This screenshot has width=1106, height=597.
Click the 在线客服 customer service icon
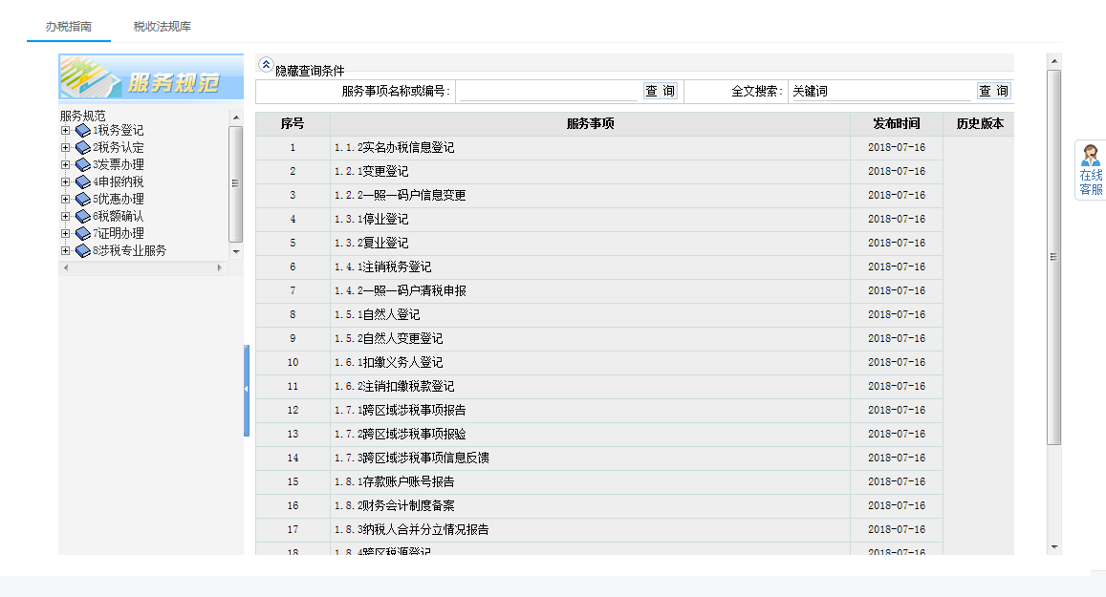click(1089, 173)
